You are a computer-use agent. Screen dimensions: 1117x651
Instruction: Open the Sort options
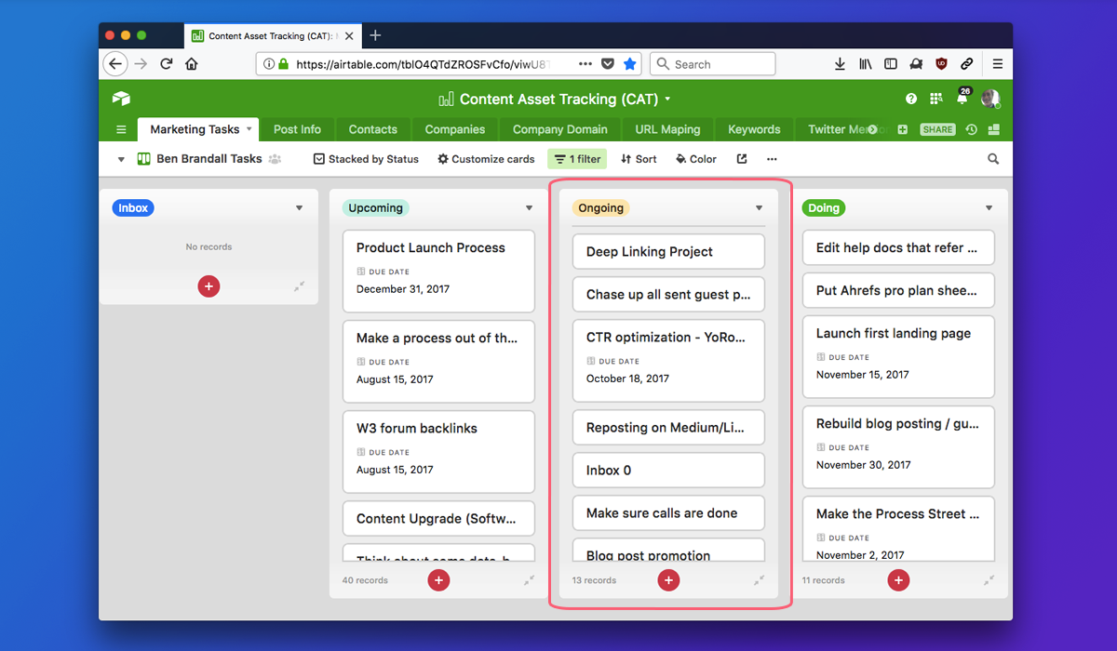(639, 159)
